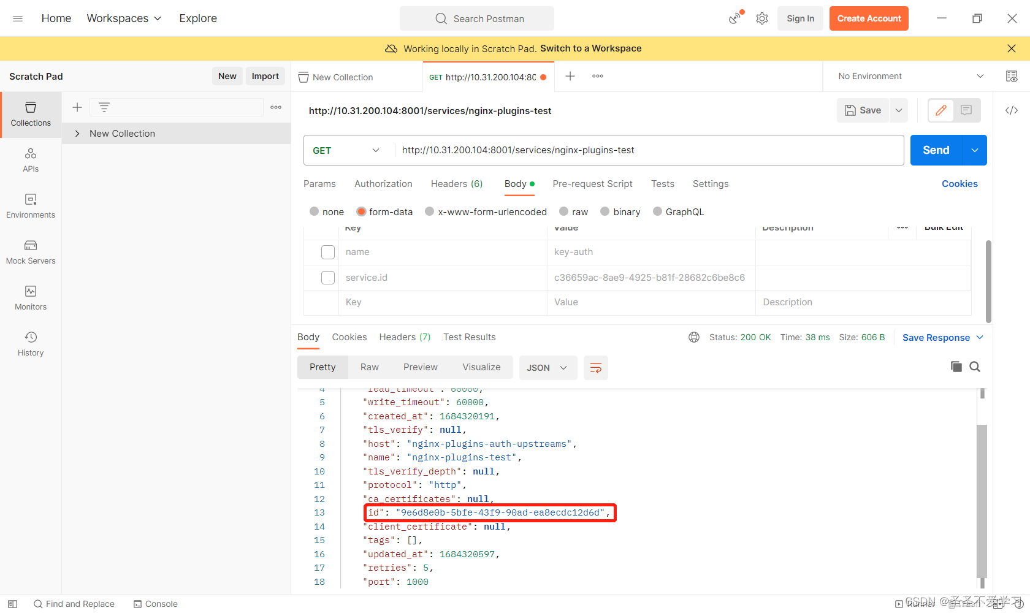Click the Save button
Viewport: 1030px width, 613px height.
pos(863,110)
